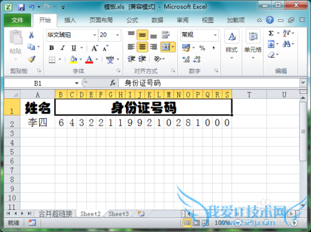Insert a new worksheet tab

[141, 213]
